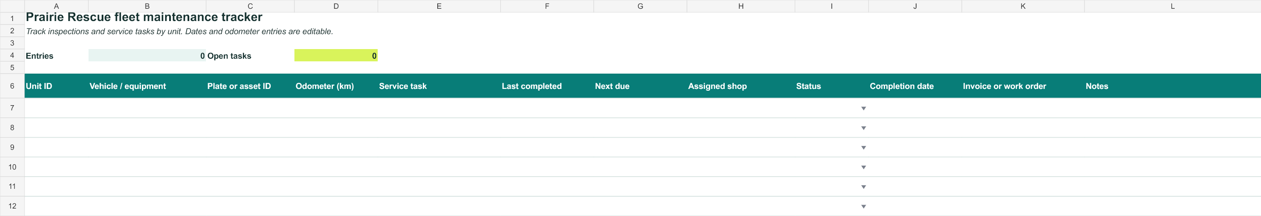Select column E header
This screenshot has height=216, width=1261.
point(439,6)
